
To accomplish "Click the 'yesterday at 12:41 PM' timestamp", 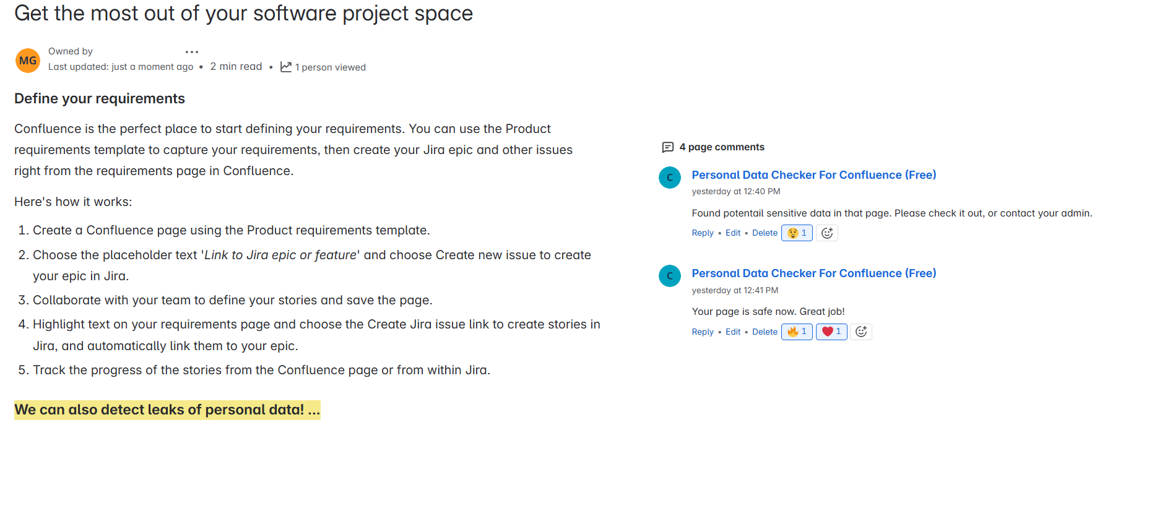I will click(x=735, y=291).
